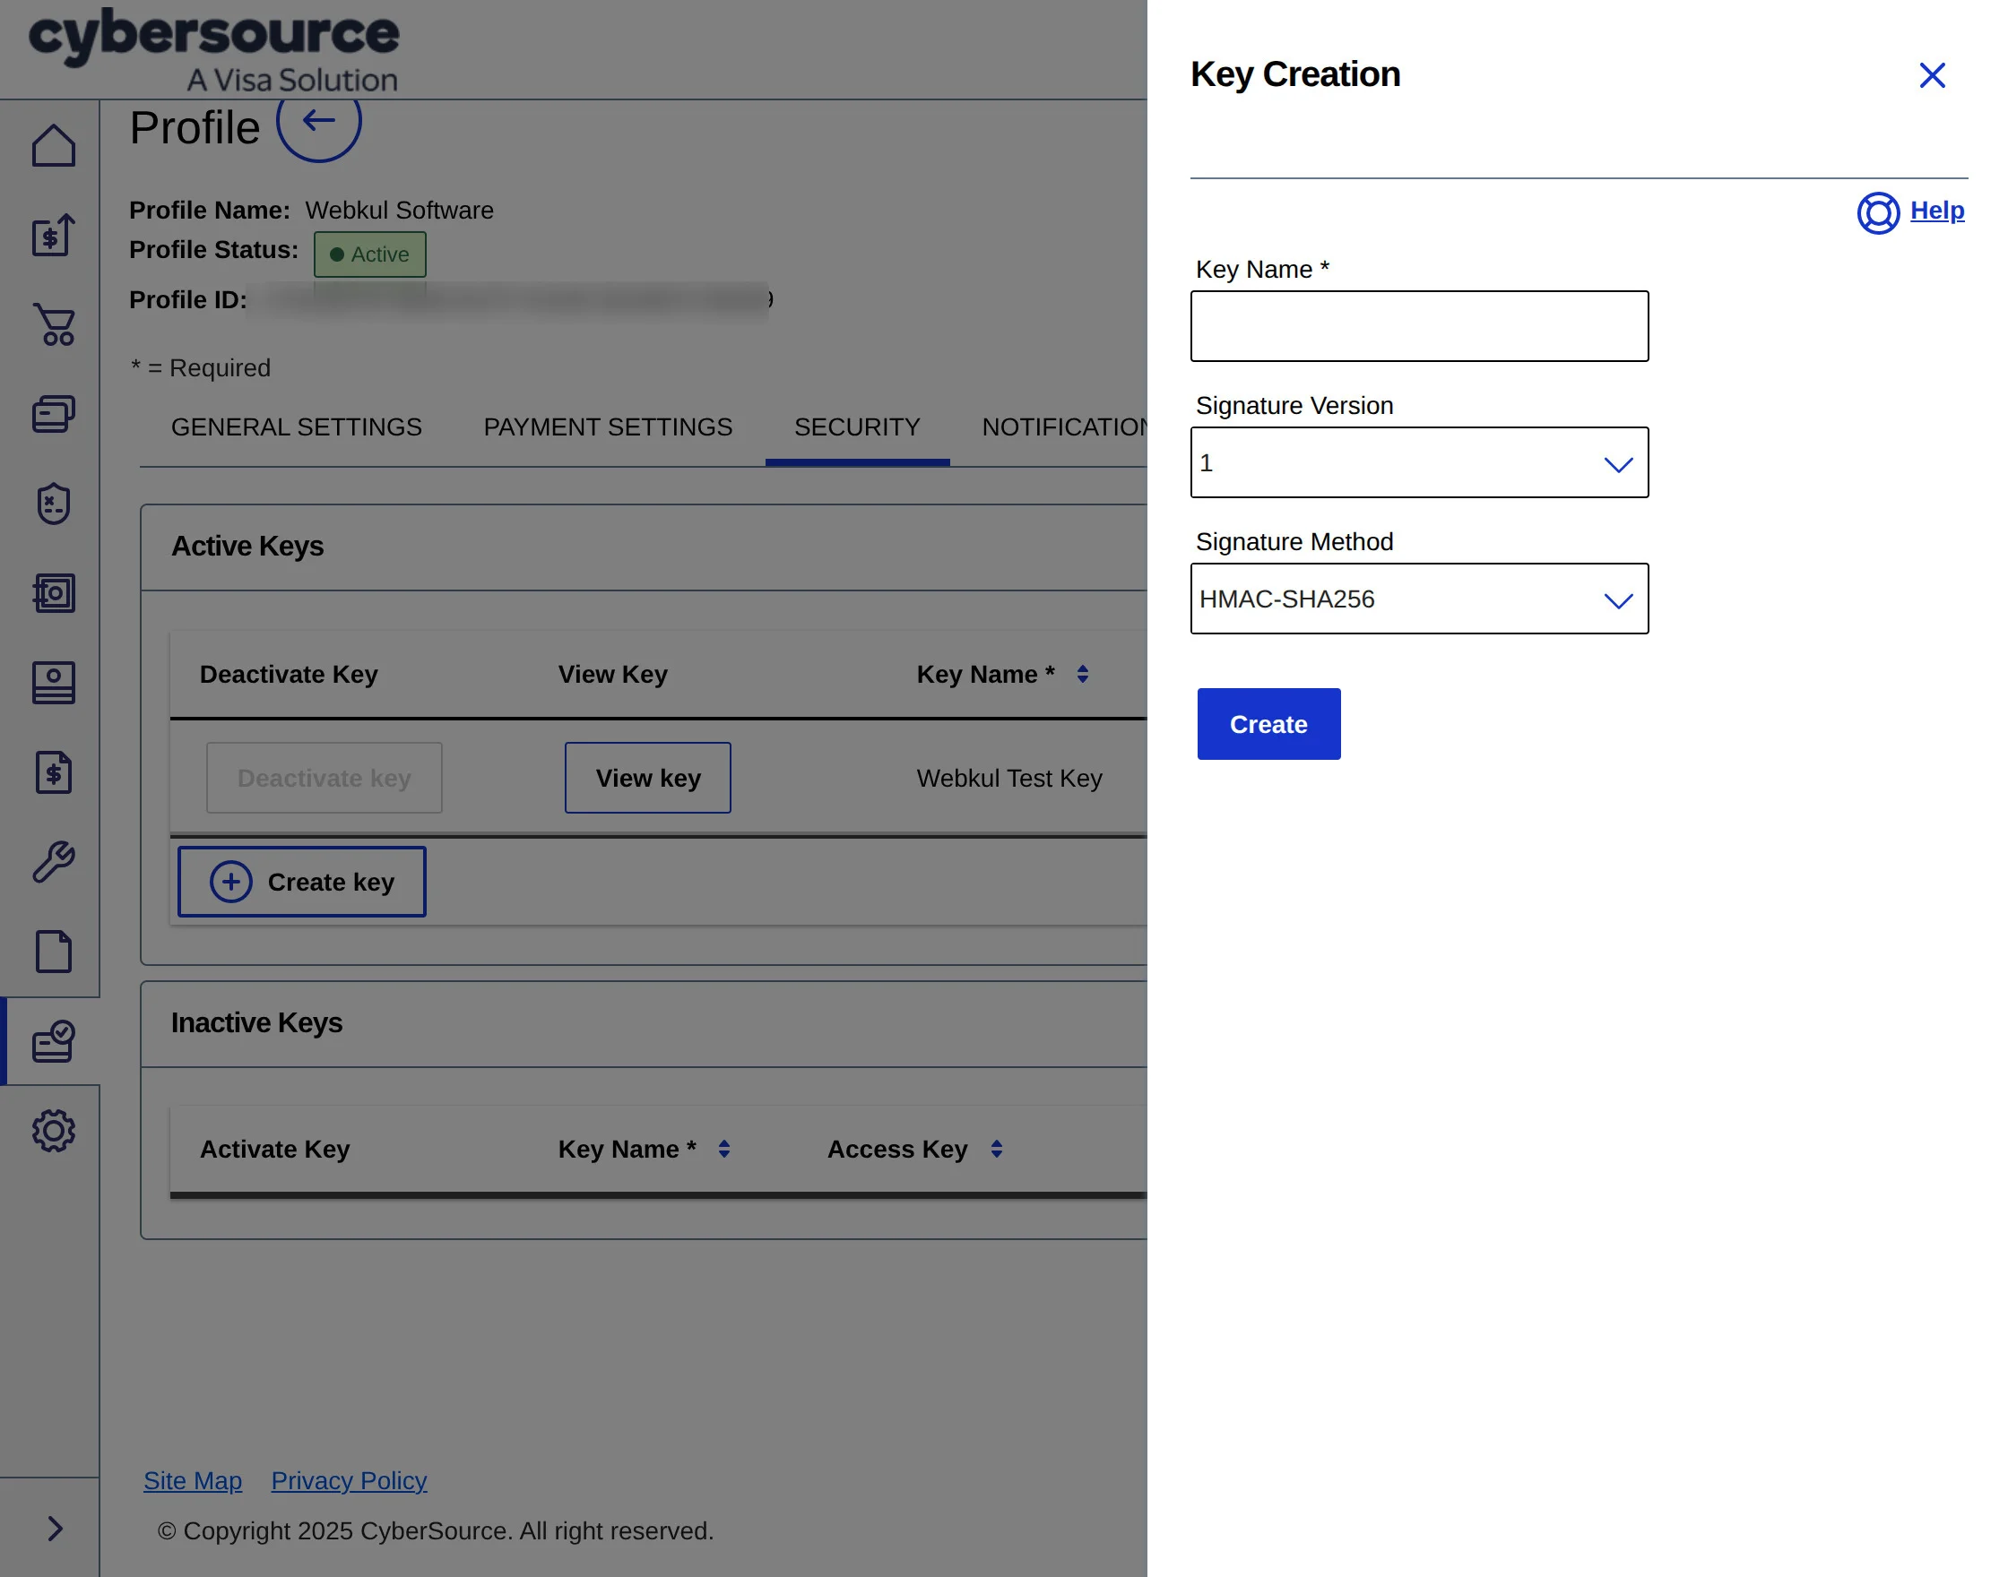This screenshot has width=2008, height=1577.
Task: Open the vault safe sidebar icon
Action: point(54,593)
